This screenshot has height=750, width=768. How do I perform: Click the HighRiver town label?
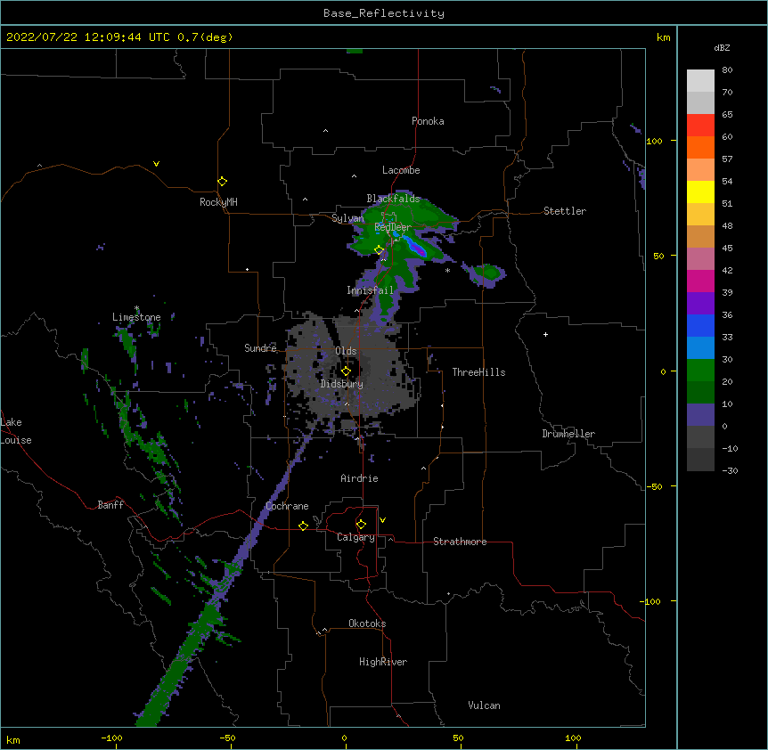pyautogui.click(x=383, y=662)
